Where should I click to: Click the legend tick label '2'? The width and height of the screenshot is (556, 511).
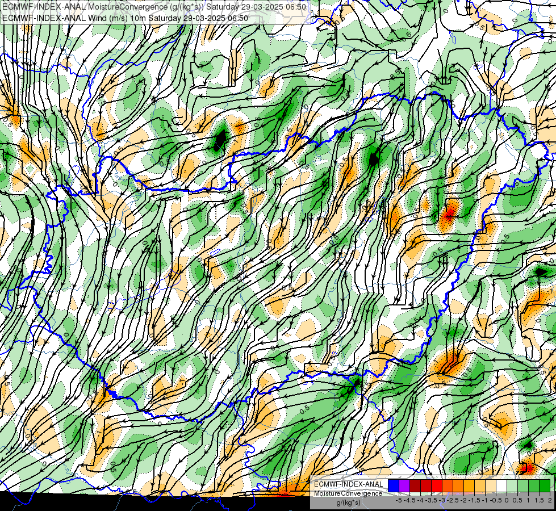point(550,500)
